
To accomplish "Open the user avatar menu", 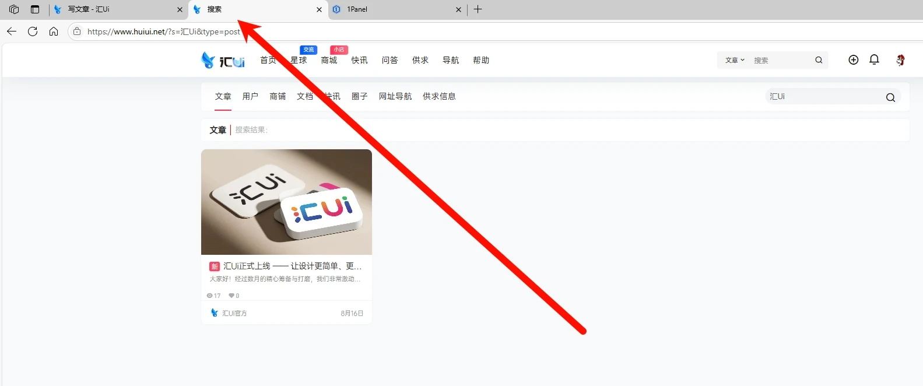I will 901,60.
